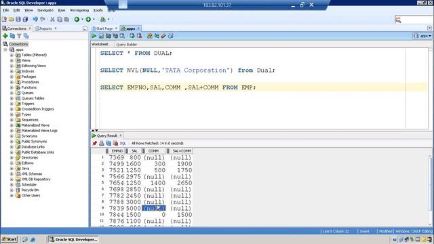The height and width of the screenshot is (244, 434).
Task: Click the Delete row icon in Query Result
Action: coord(115,143)
